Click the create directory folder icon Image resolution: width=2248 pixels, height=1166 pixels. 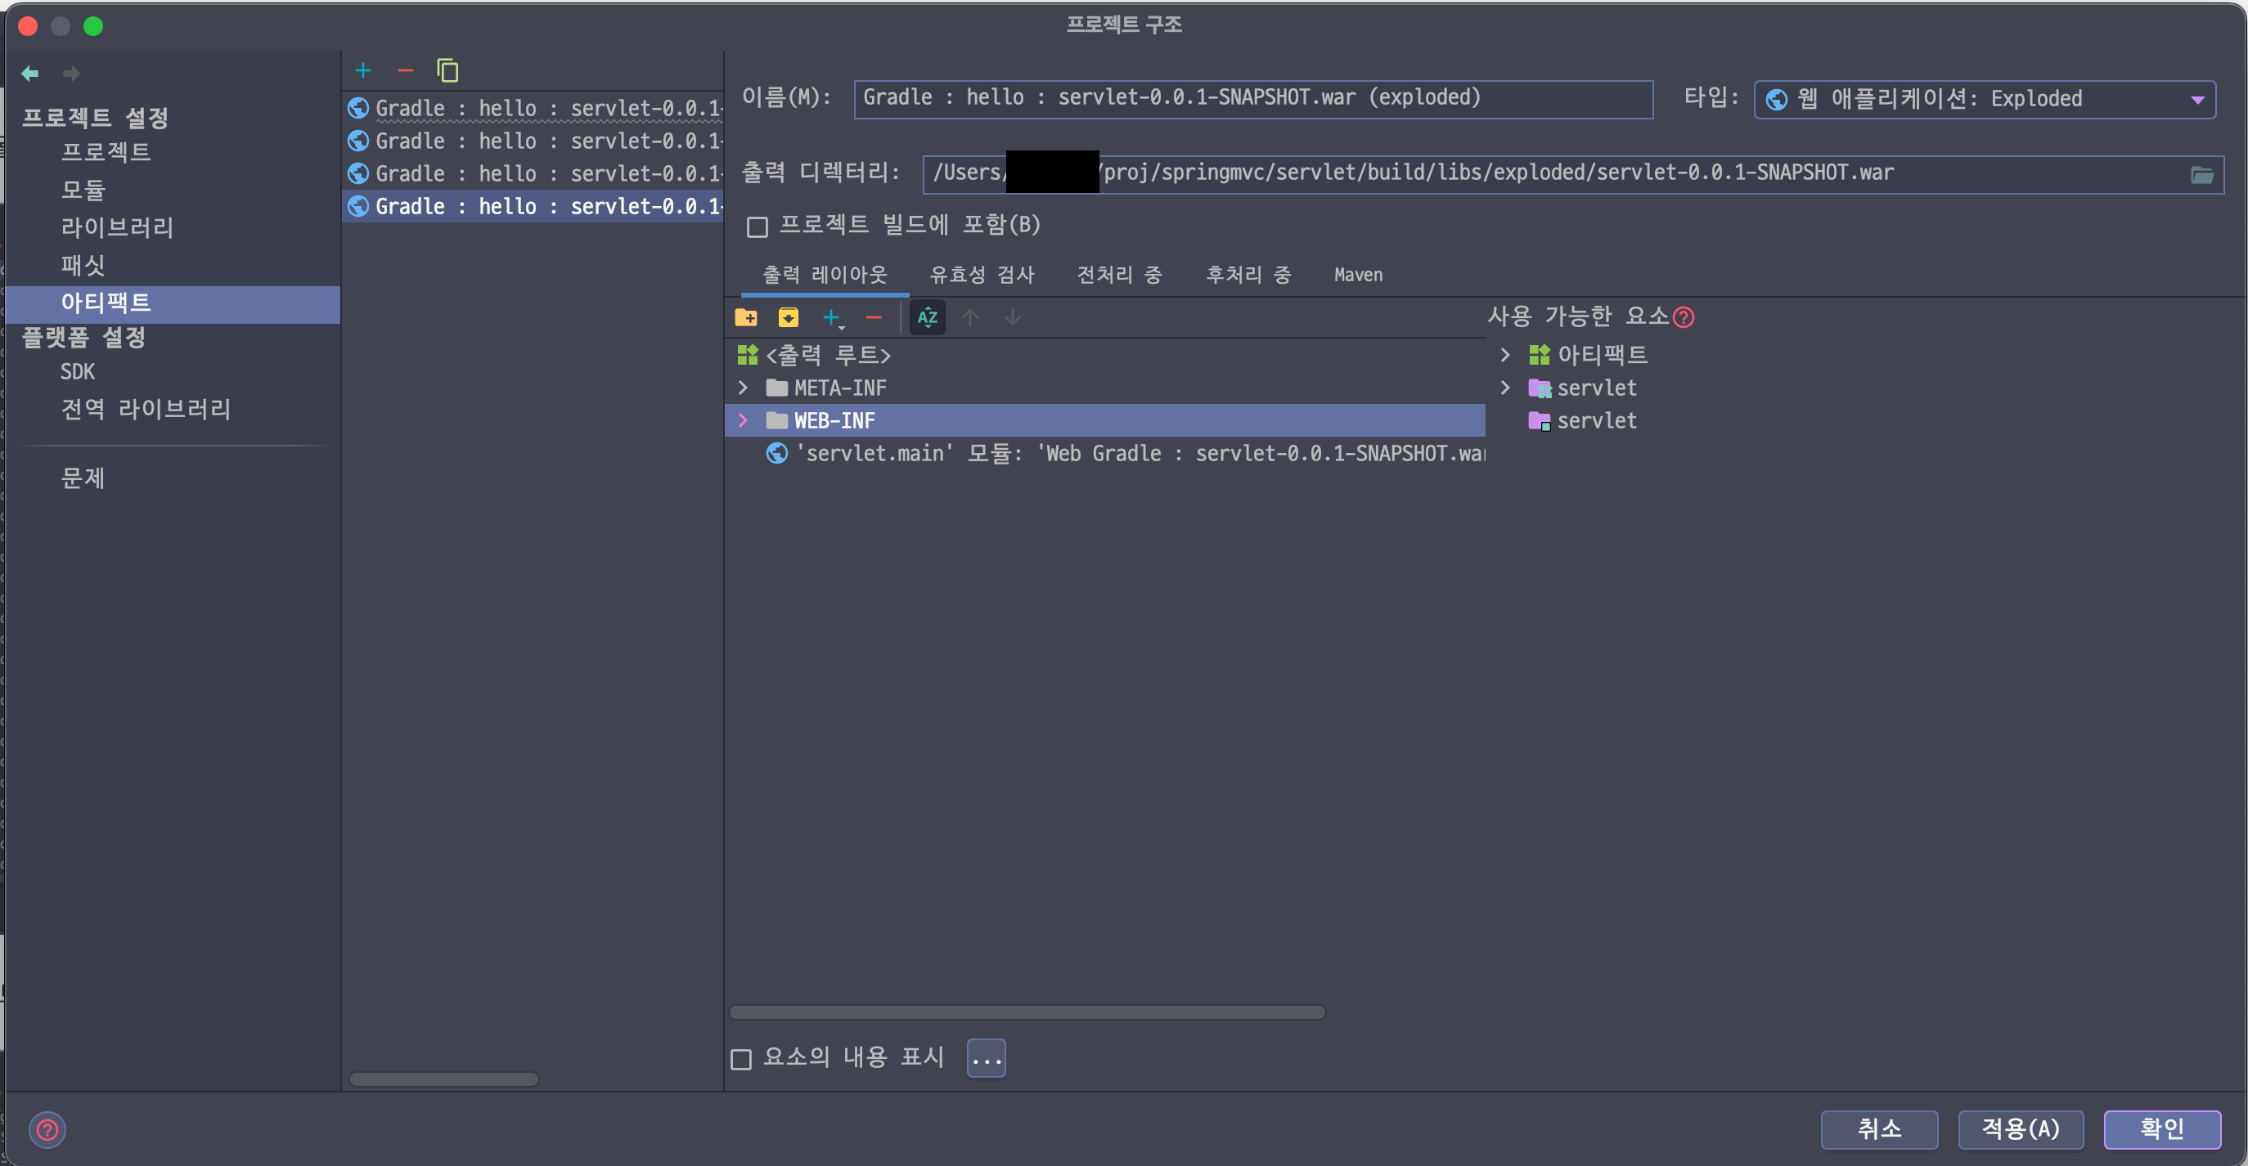coord(746,317)
